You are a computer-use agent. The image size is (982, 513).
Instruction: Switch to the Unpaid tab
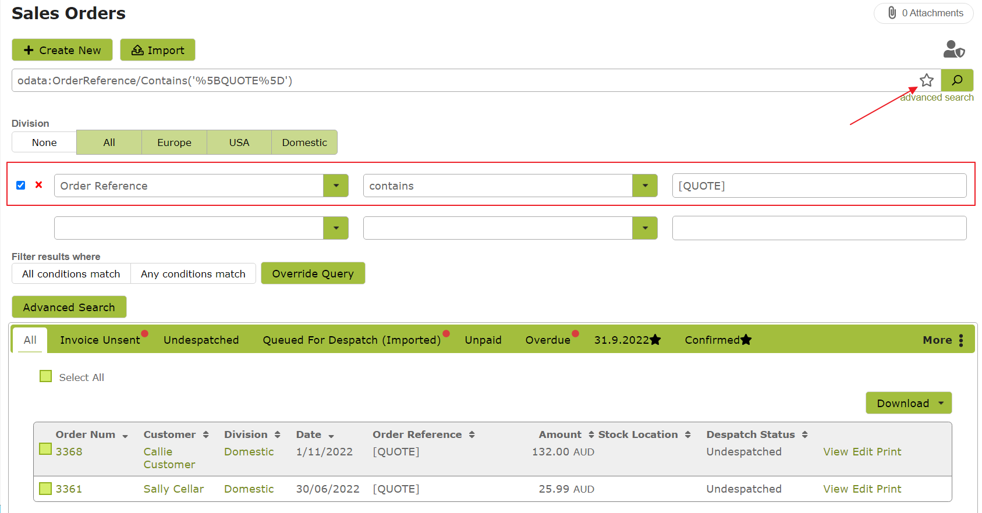tap(483, 340)
